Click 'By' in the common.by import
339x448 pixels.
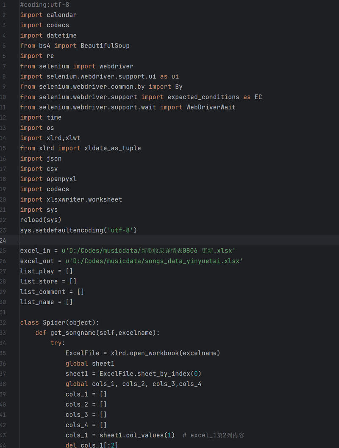click(x=179, y=87)
